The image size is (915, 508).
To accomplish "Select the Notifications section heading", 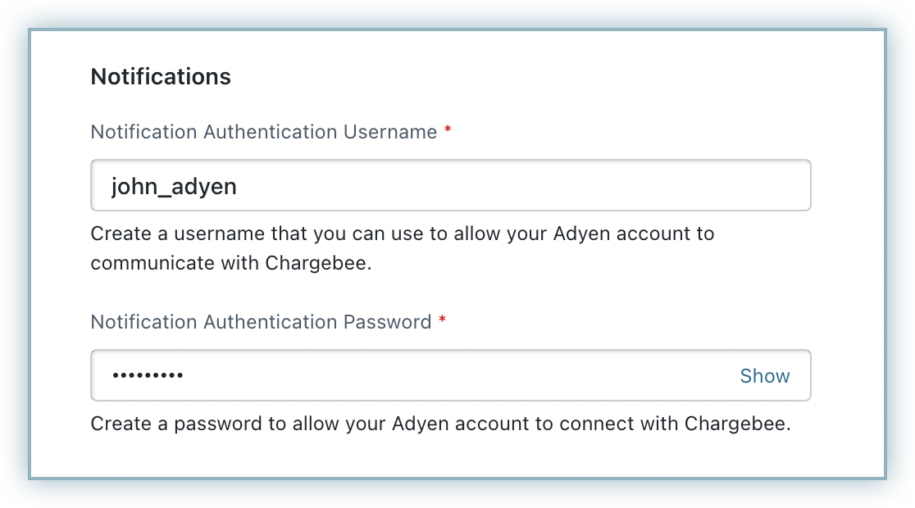I will point(161,76).
